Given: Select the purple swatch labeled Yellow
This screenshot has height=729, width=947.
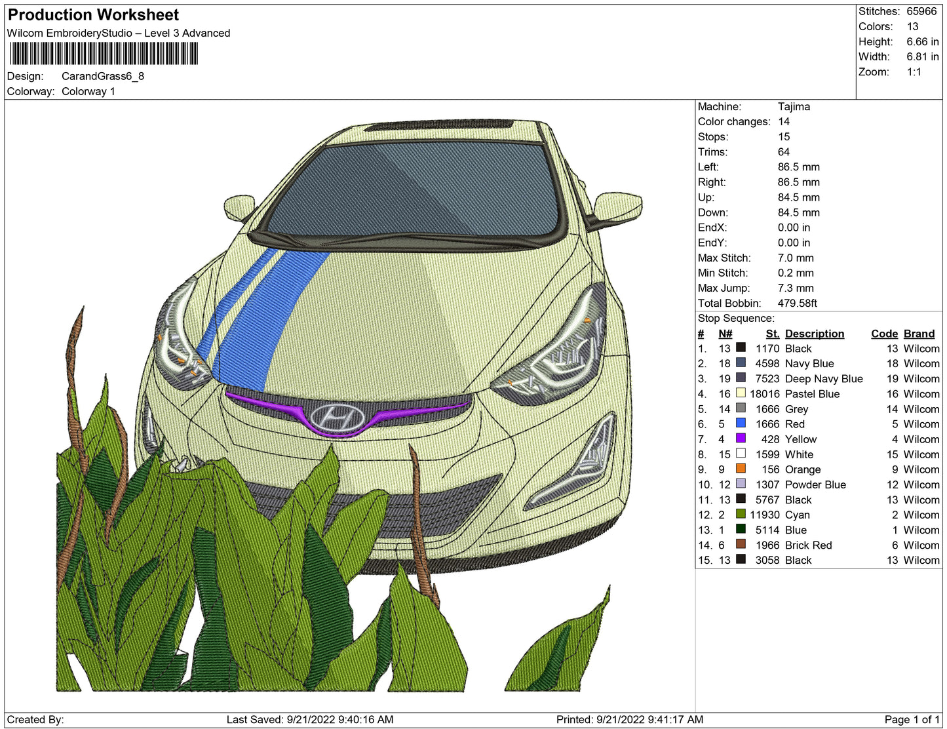Looking at the screenshot, I should 741,439.
